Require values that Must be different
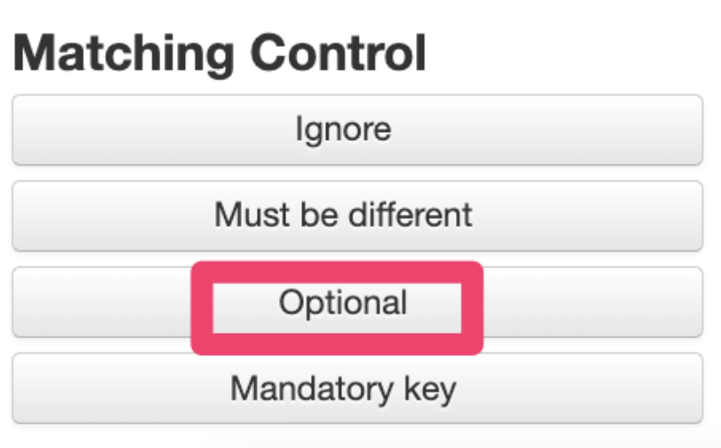The width and height of the screenshot is (721, 448). click(357, 215)
